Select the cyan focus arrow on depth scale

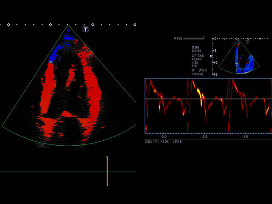click(x=211, y=55)
